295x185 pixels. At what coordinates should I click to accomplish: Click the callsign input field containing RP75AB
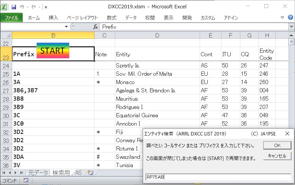218,177
